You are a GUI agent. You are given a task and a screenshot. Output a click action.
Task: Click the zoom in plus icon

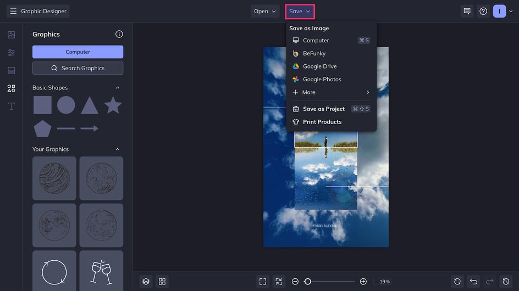(x=363, y=282)
